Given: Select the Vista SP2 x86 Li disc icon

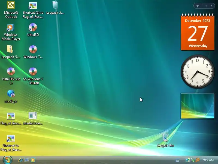Looking at the screenshot, I should click(11, 76).
